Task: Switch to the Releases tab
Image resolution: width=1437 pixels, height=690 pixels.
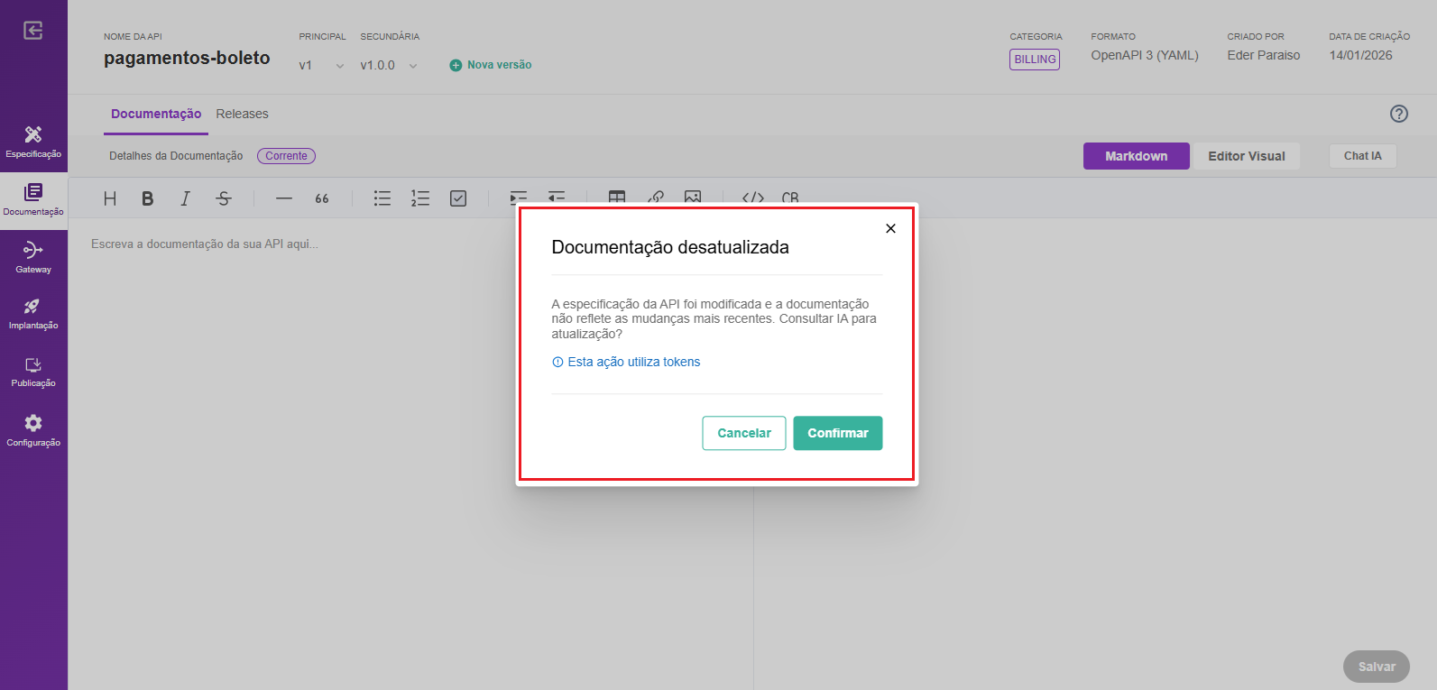Action: click(242, 114)
